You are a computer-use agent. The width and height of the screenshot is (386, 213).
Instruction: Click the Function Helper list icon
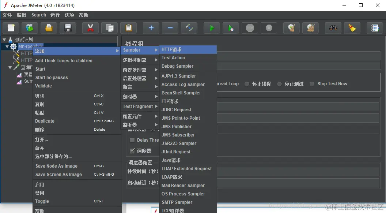pos(375,28)
